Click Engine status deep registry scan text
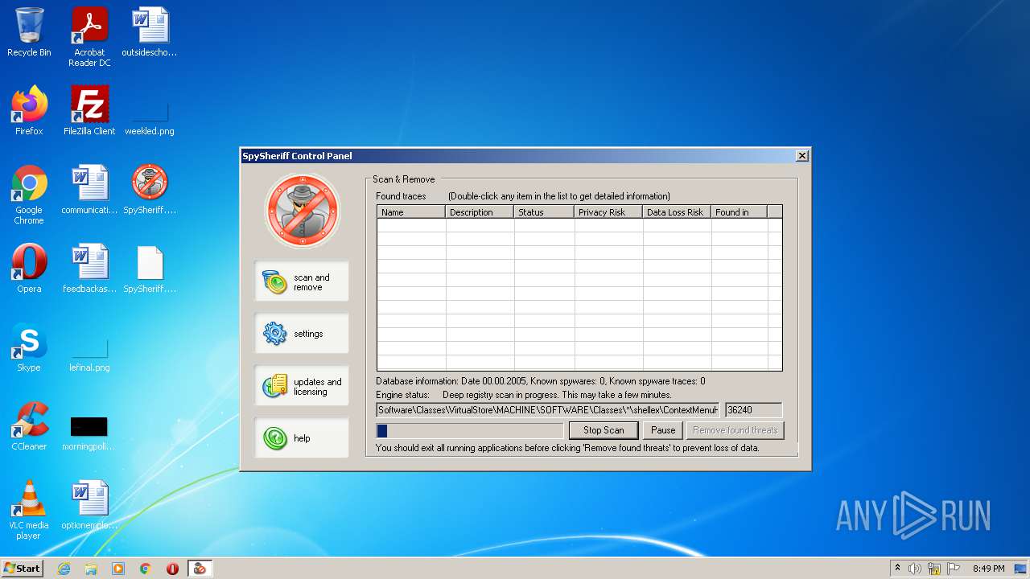The image size is (1030, 579). click(524, 395)
